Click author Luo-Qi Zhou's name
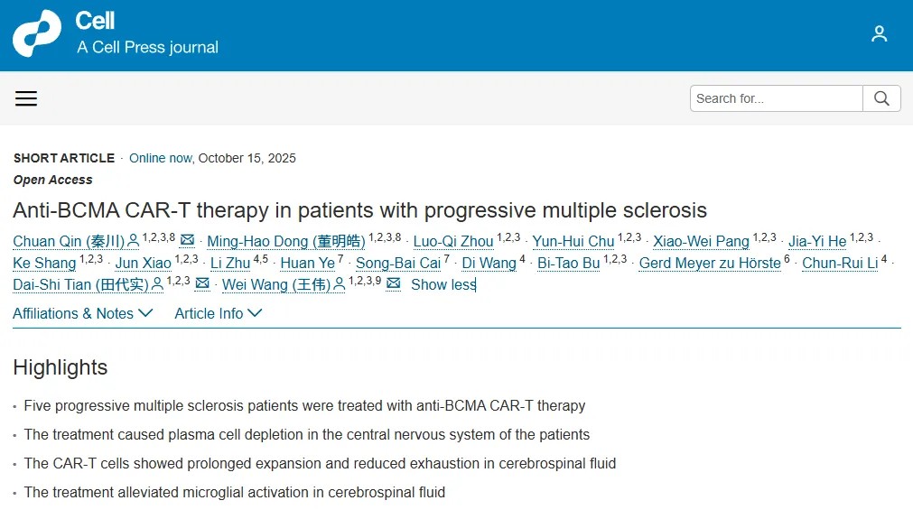 [x=453, y=241]
